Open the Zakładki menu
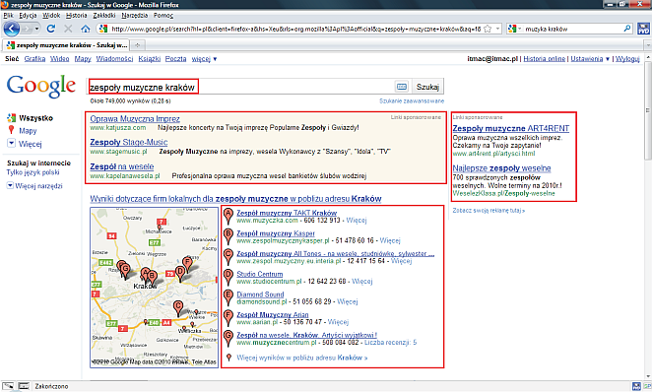Screen dimensions: 652x392 pos(104,16)
